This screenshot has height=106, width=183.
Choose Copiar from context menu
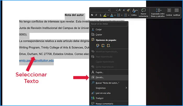[109, 35]
